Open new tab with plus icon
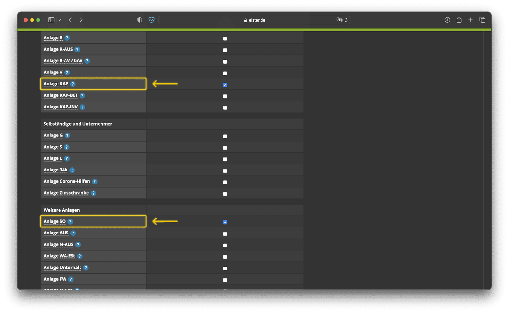The height and width of the screenshot is (313, 509). click(471, 20)
